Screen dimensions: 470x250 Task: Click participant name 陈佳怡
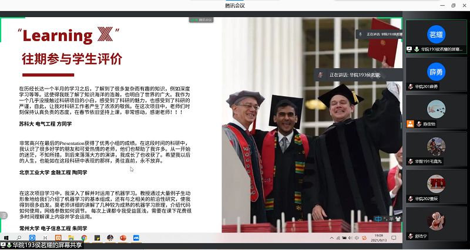(x=429, y=124)
